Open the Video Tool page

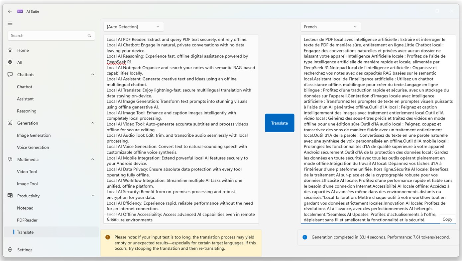point(27,171)
